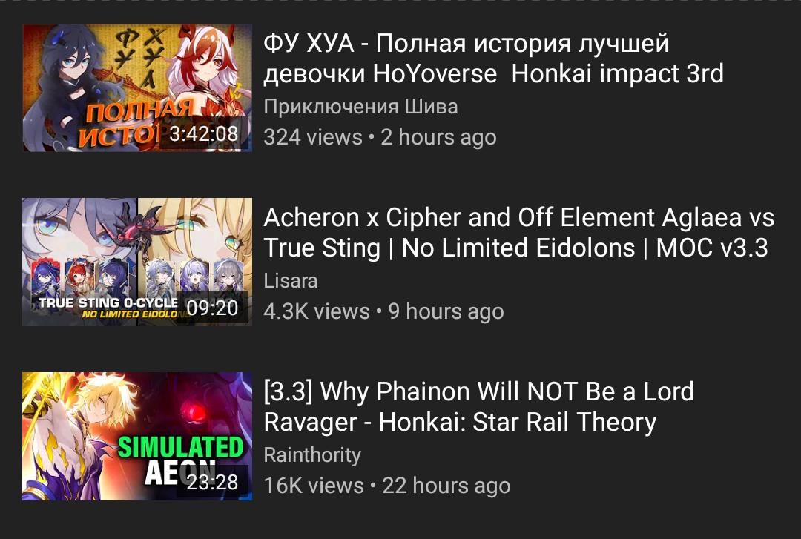The width and height of the screenshot is (801, 539).
Task: Open the Rainthority channel
Action: 312,455
